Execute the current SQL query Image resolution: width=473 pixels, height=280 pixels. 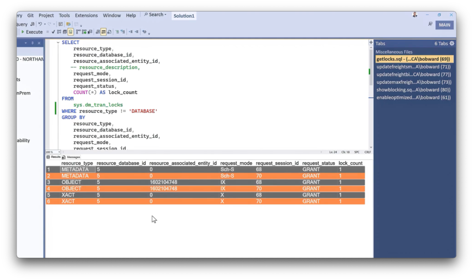pyautogui.click(x=31, y=32)
